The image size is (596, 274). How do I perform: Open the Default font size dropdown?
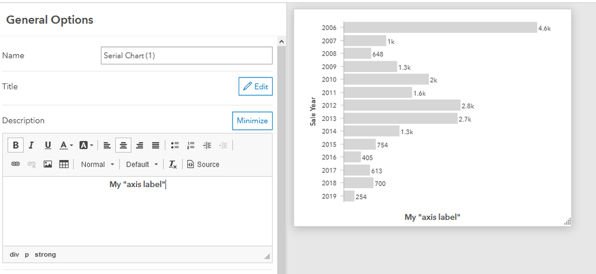tap(142, 164)
